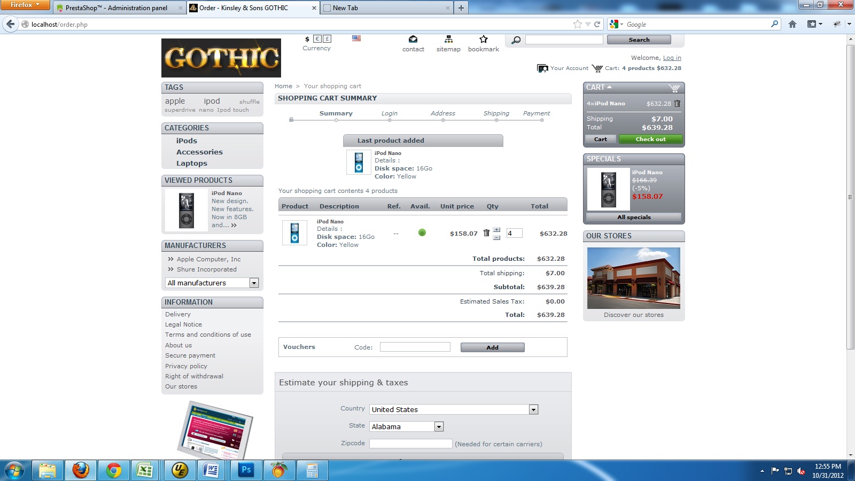Viewport: 855px width, 481px height.
Task: Click the green availability indicator
Action: (422, 232)
